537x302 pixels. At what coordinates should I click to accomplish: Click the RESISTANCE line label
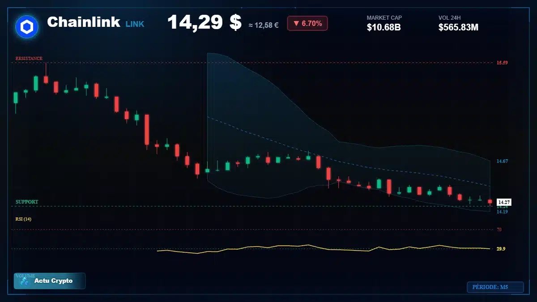29,59
